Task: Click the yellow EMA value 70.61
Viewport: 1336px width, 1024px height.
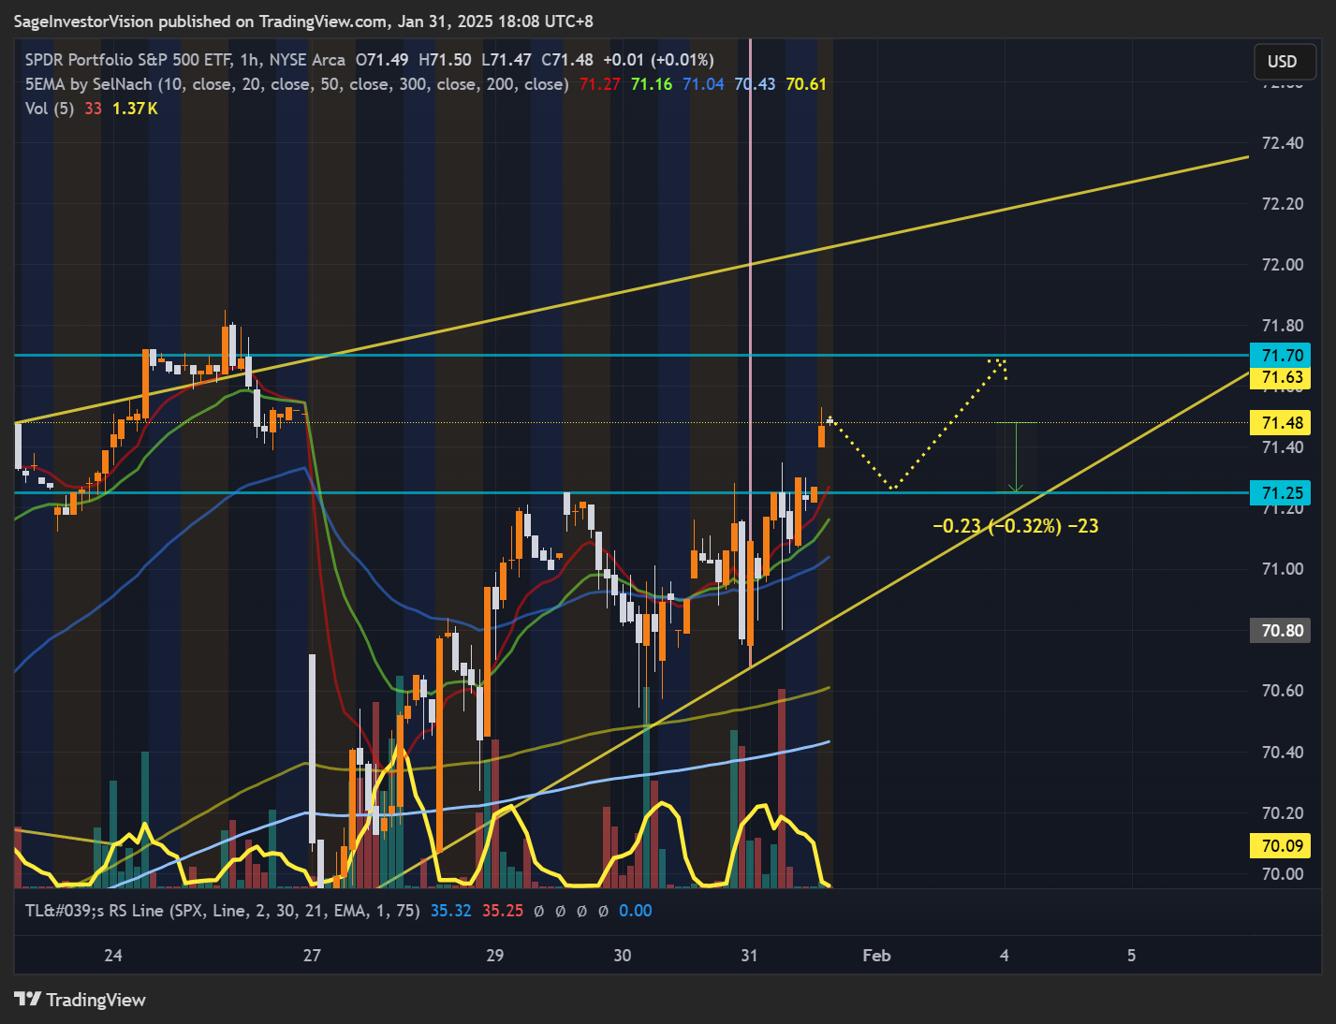Action: [x=806, y=84]
